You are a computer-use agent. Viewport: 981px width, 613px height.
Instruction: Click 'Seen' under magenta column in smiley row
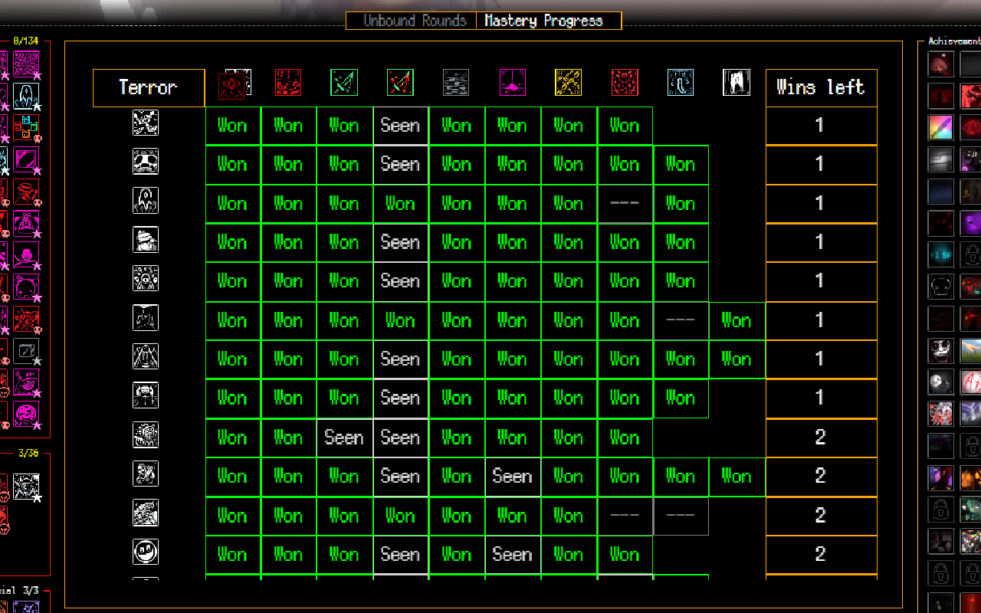point(512,554)
